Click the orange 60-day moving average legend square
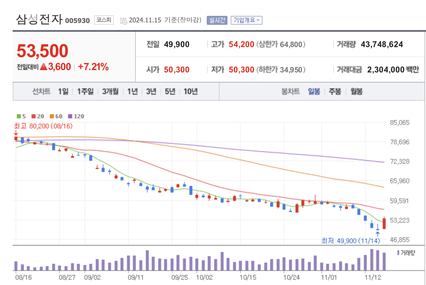The width and height of the screenshot is (426, 285). pos(52,116)
